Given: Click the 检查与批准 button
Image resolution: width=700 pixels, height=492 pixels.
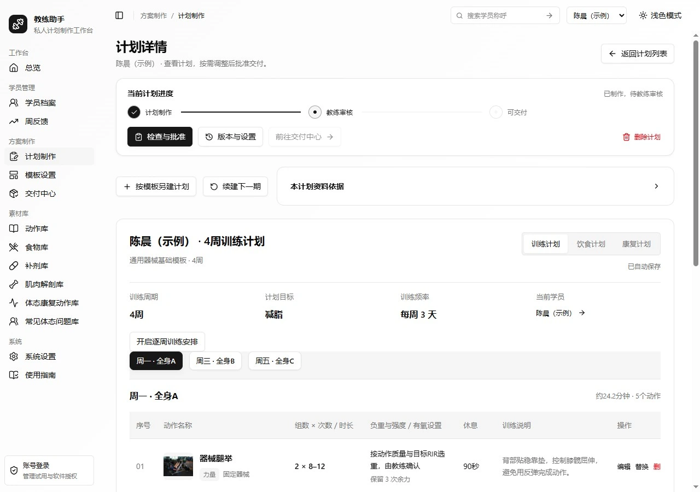Looking at the screenshot, I should coord(160,137).
